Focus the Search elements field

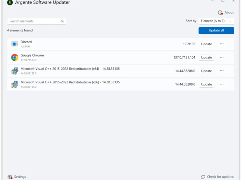[36, 21]
